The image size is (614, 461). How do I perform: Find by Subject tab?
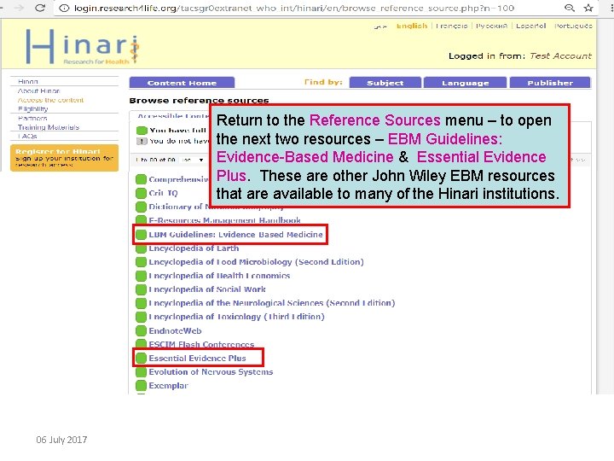(x=385, y=83)
